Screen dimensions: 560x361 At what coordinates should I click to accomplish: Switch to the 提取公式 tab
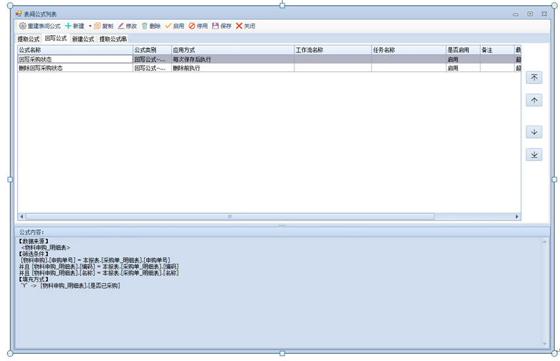(x=29, y=39)
